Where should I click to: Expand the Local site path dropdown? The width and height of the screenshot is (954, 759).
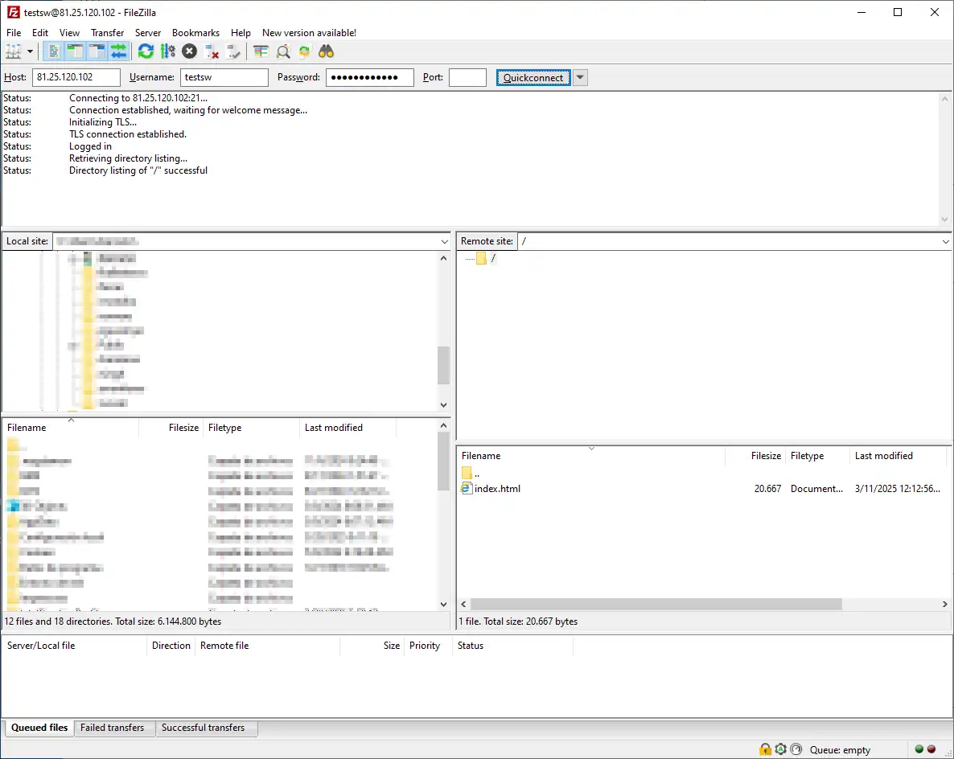coord(445,241)
